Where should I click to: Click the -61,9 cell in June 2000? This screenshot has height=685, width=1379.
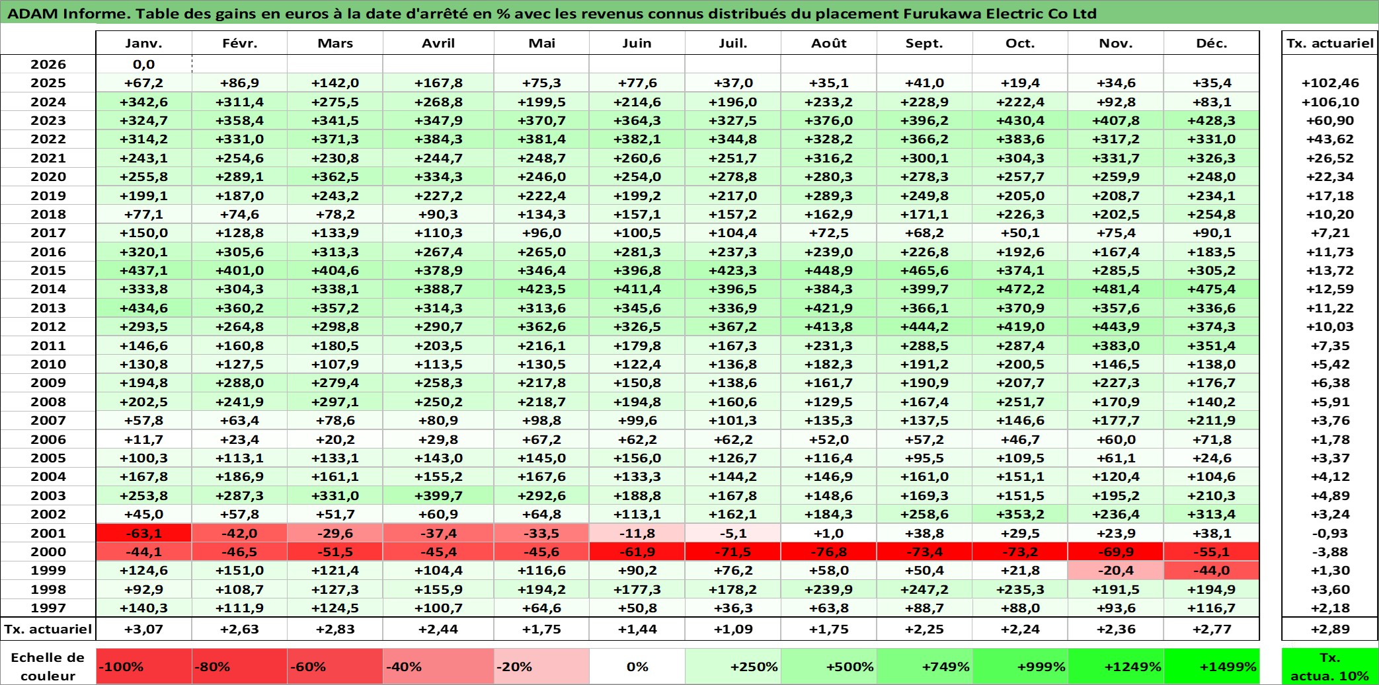click(x=637, y=552)
